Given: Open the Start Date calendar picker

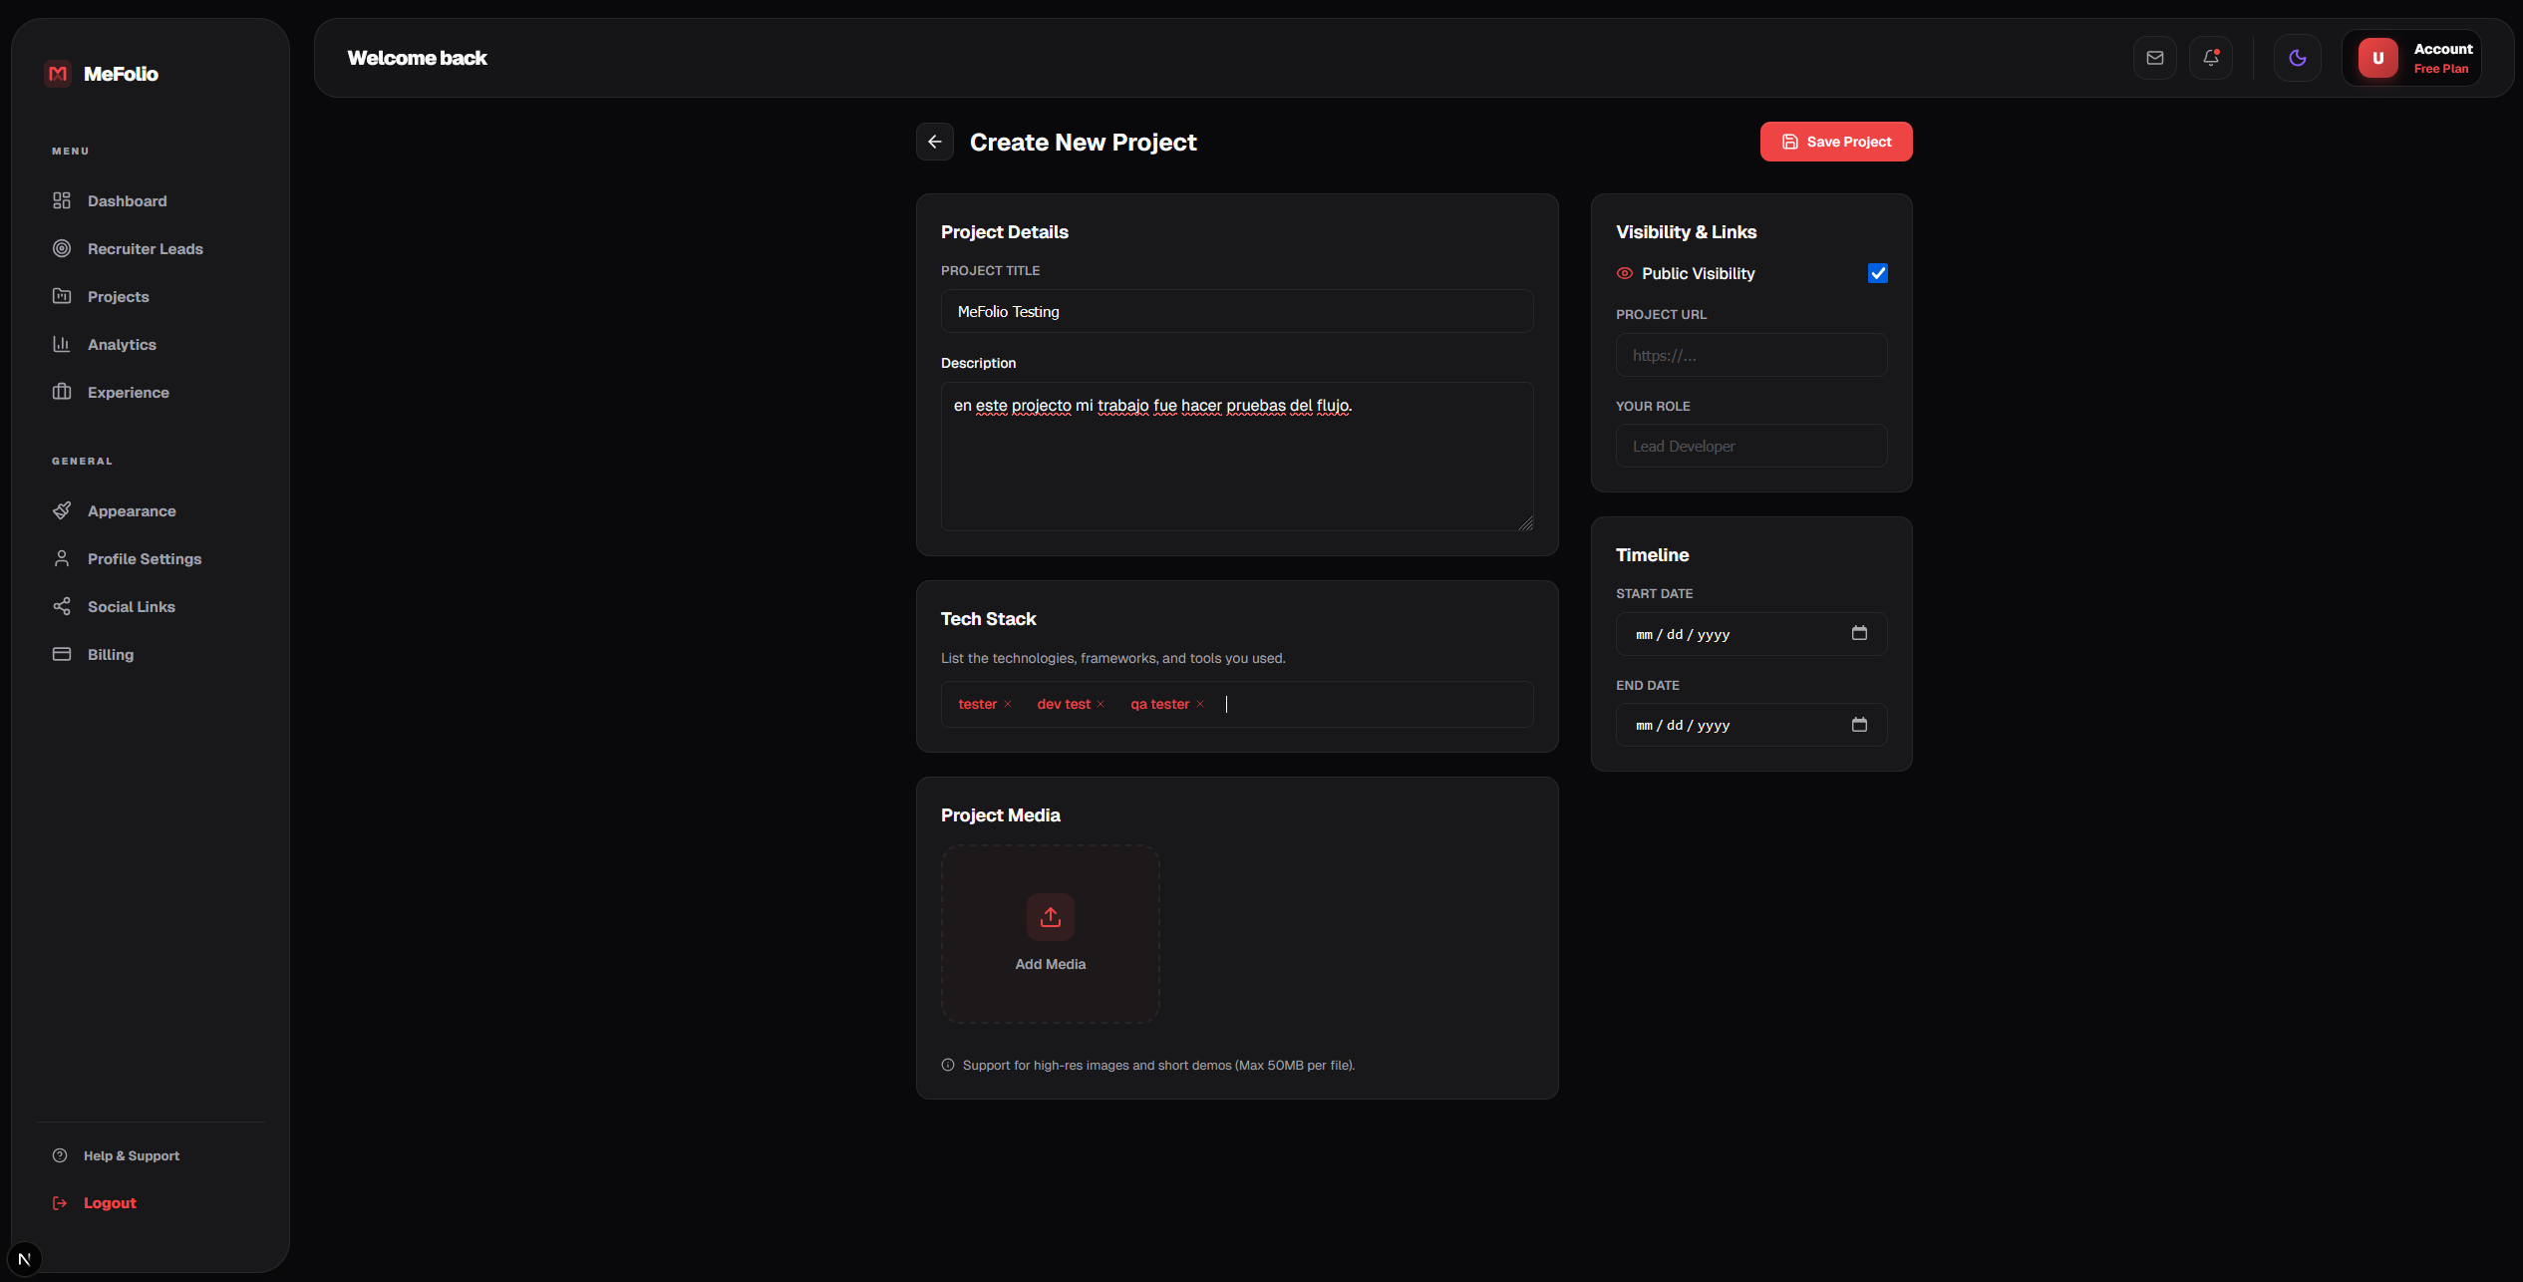Looking at the screenshot, I should point(1859,633).
